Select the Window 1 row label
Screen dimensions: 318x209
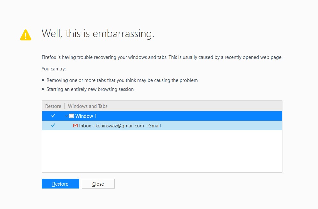click(86, 116)
